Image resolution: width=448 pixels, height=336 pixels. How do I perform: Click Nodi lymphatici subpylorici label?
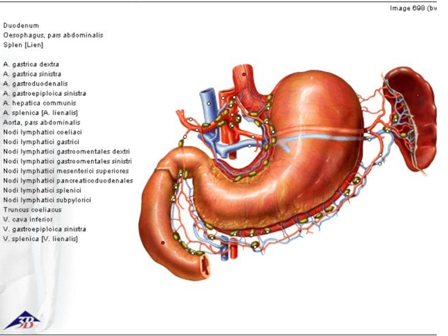click(x=47, y=200)
